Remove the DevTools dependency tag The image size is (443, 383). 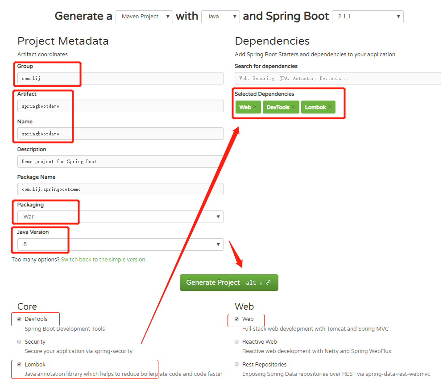pos(293,107)
